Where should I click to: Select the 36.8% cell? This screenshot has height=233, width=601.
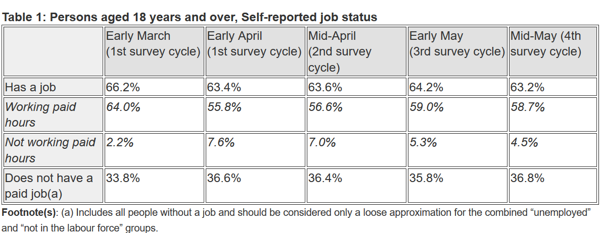[528, 178]
